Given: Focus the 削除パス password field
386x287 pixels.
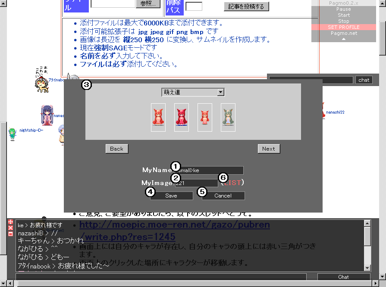Looking at the screenshot, I should pos(194,6).
